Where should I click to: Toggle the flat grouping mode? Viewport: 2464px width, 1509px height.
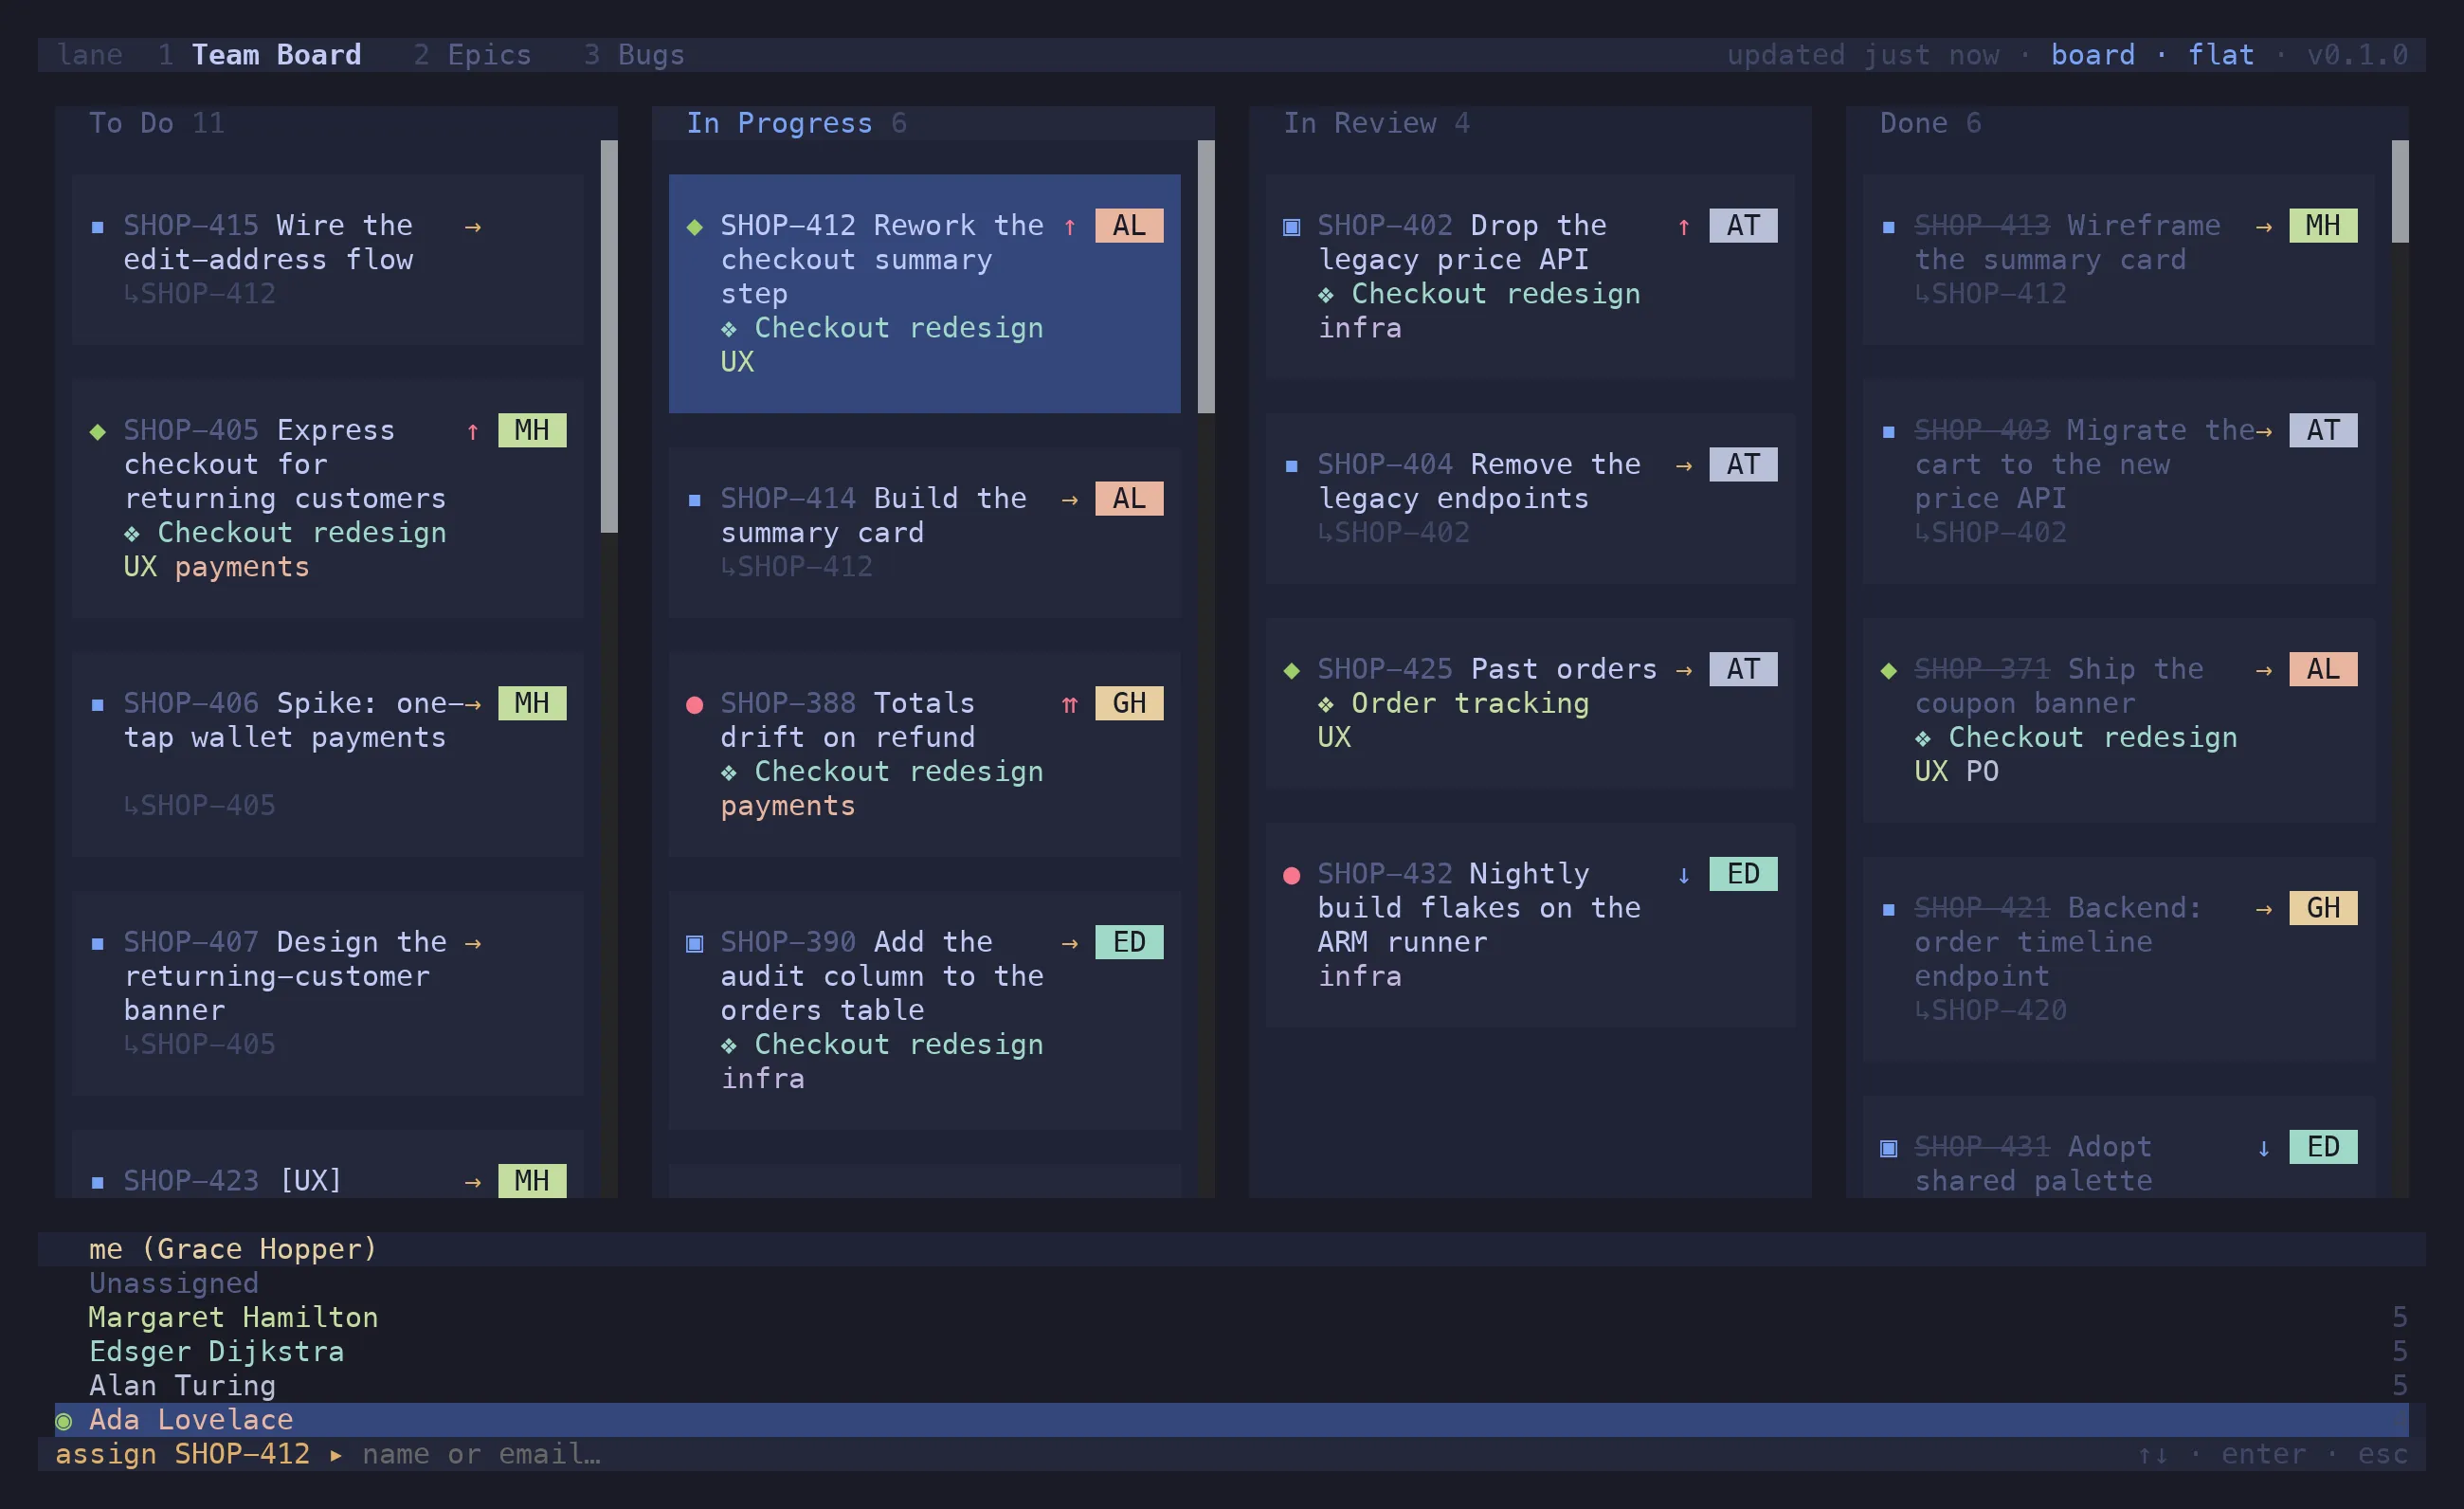pyautogui.click(x=2221, y=54)
